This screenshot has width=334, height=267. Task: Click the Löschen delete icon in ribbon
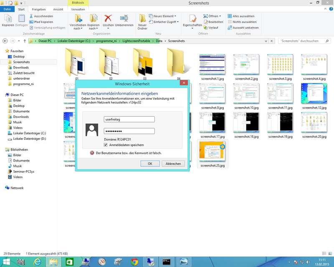click(108, 19)
